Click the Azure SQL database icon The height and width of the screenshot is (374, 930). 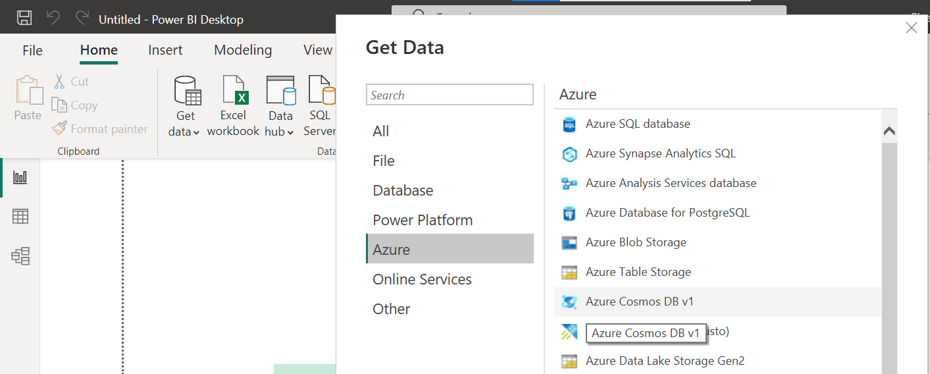(x=569, y=124)
